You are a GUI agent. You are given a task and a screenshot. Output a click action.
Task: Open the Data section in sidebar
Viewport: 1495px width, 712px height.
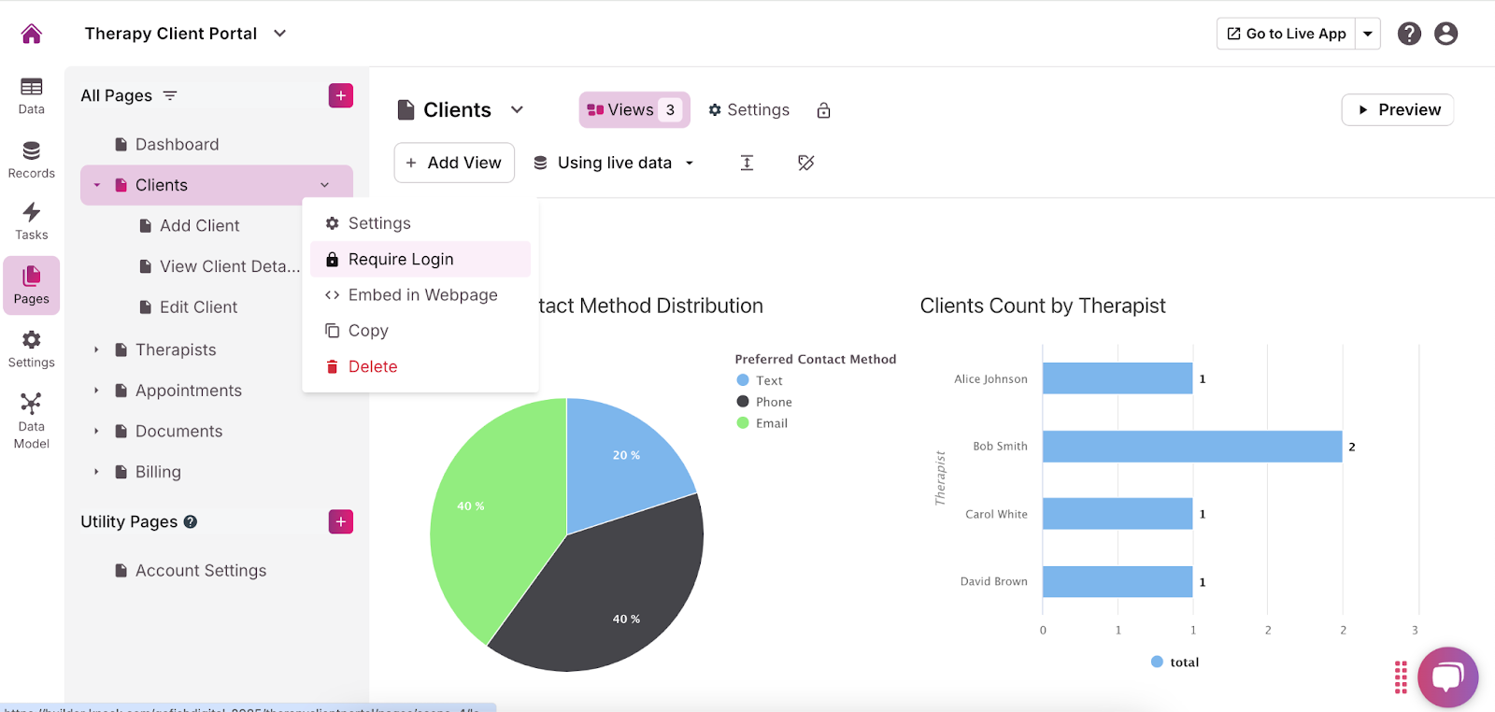point(31,95)
